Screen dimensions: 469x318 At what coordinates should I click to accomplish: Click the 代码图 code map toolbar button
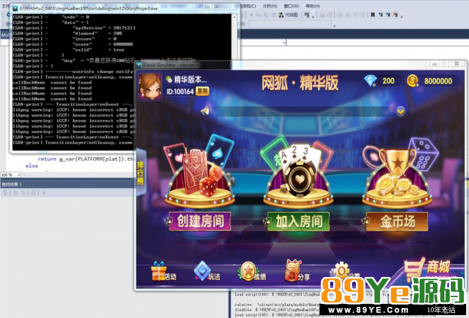(288, 15)
